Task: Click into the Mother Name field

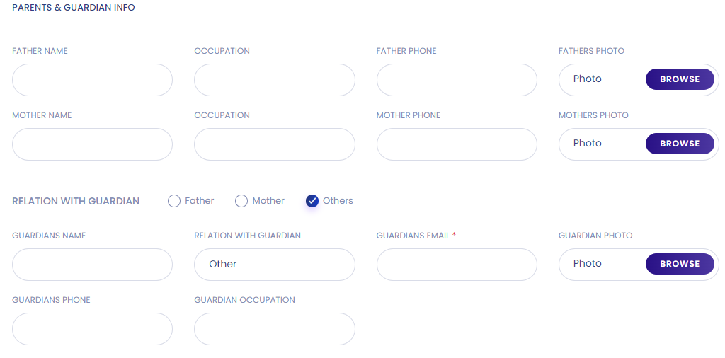Action: coord(92,144)
